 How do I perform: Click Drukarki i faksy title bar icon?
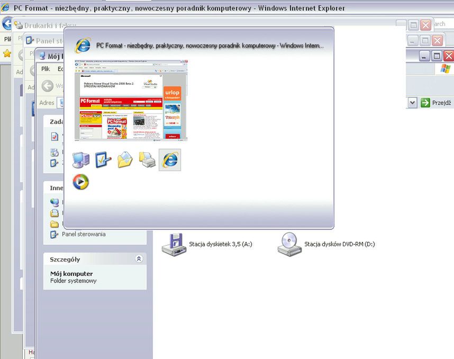tap(19, 25)
